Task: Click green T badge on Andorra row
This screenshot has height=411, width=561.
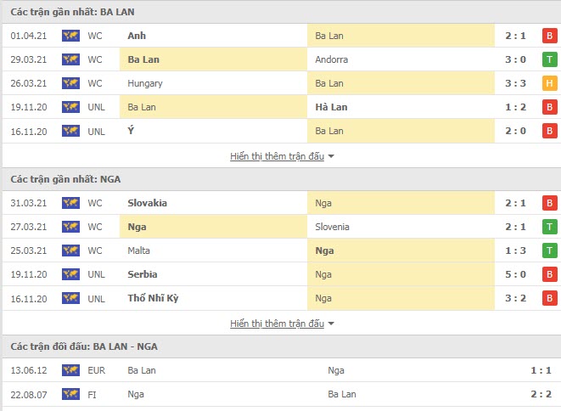Action: (550, 59)
